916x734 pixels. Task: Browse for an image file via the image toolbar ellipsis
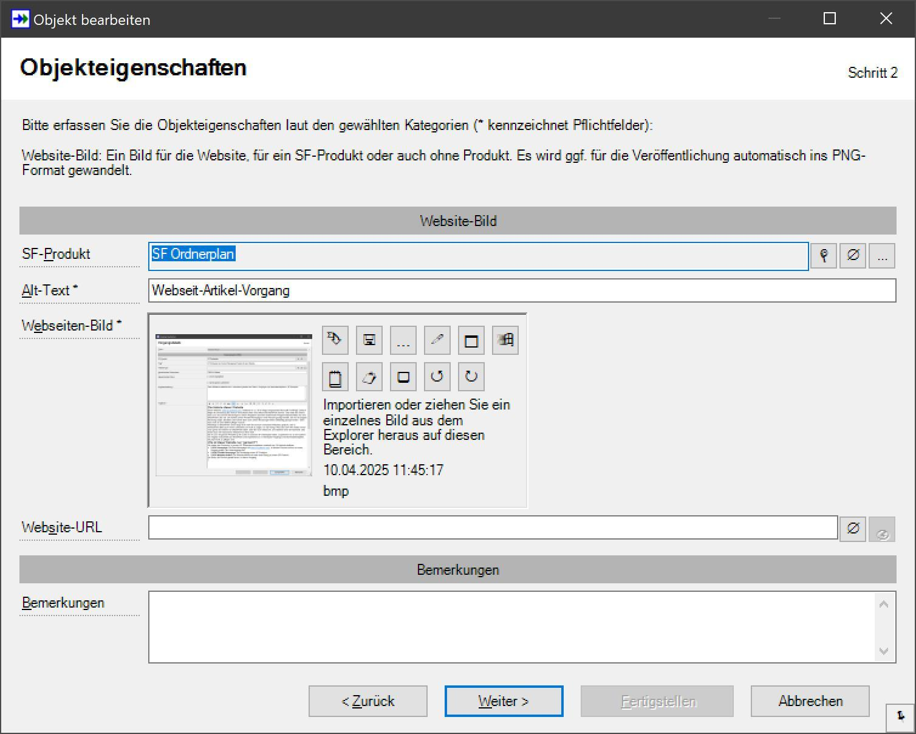point(403,340)
